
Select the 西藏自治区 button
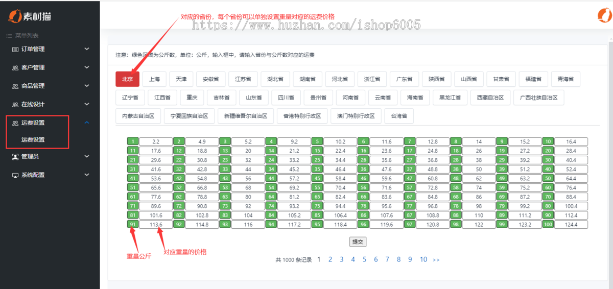click(490, 98)
